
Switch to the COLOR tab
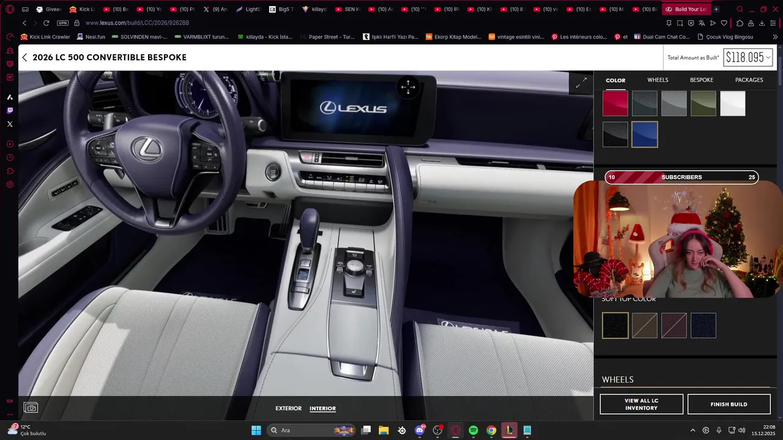tap(615, 80)
